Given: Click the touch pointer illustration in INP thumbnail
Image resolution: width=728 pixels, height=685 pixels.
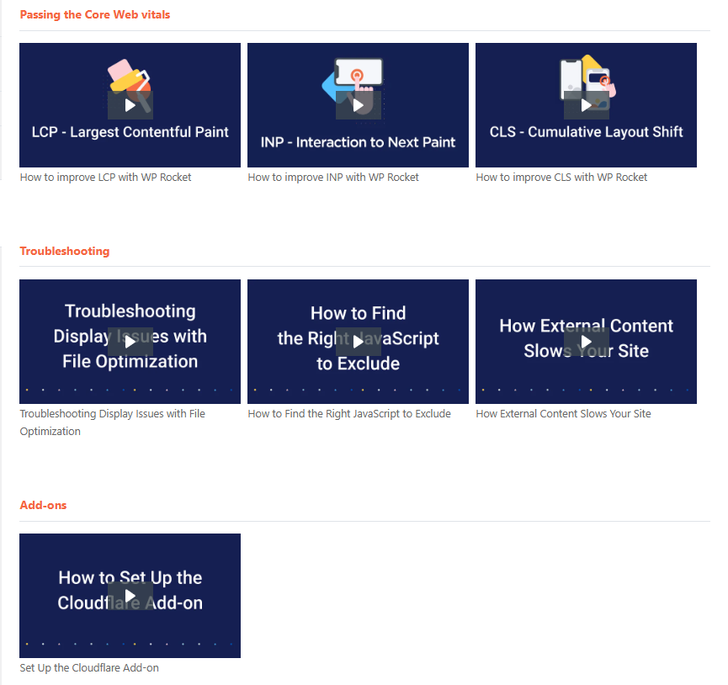Looking at the screenshot, I should pyautogui.click(x=358, y=76).
